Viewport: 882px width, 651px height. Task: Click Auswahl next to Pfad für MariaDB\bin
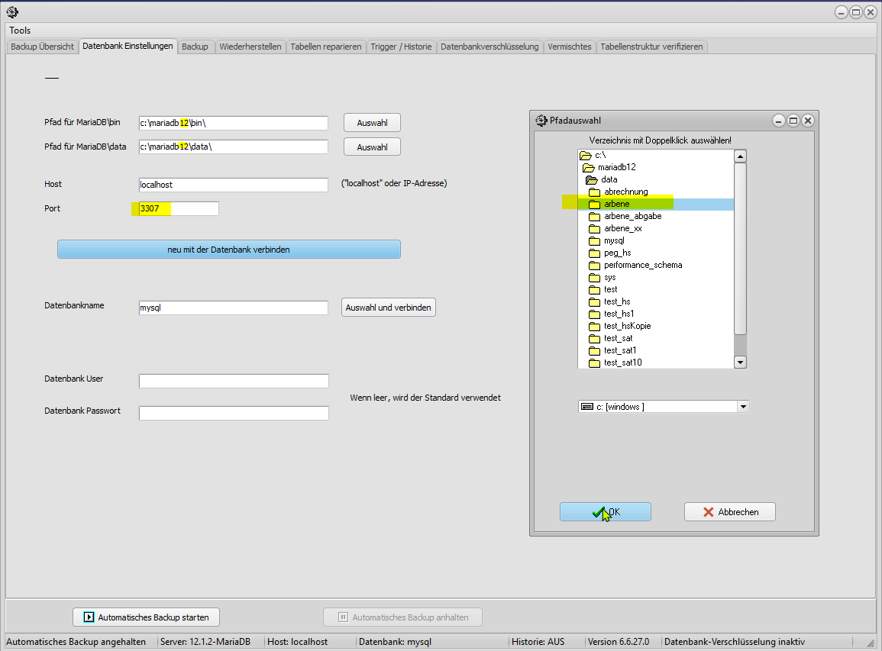pyautogui.click(x=372, y=122)
